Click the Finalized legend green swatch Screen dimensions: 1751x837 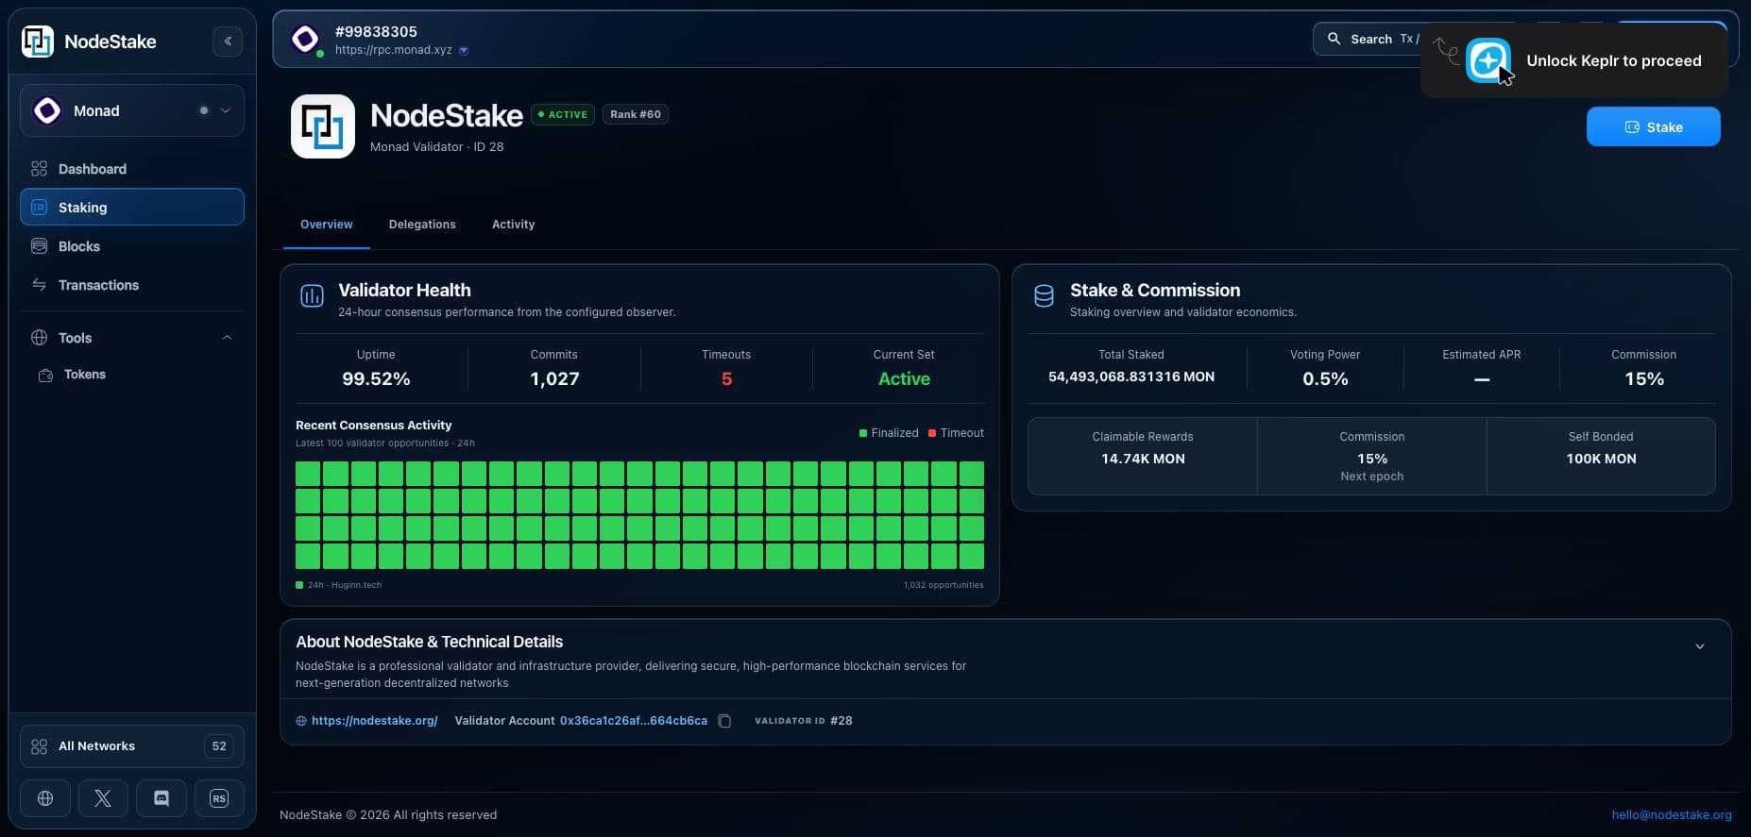pos(863,433)
